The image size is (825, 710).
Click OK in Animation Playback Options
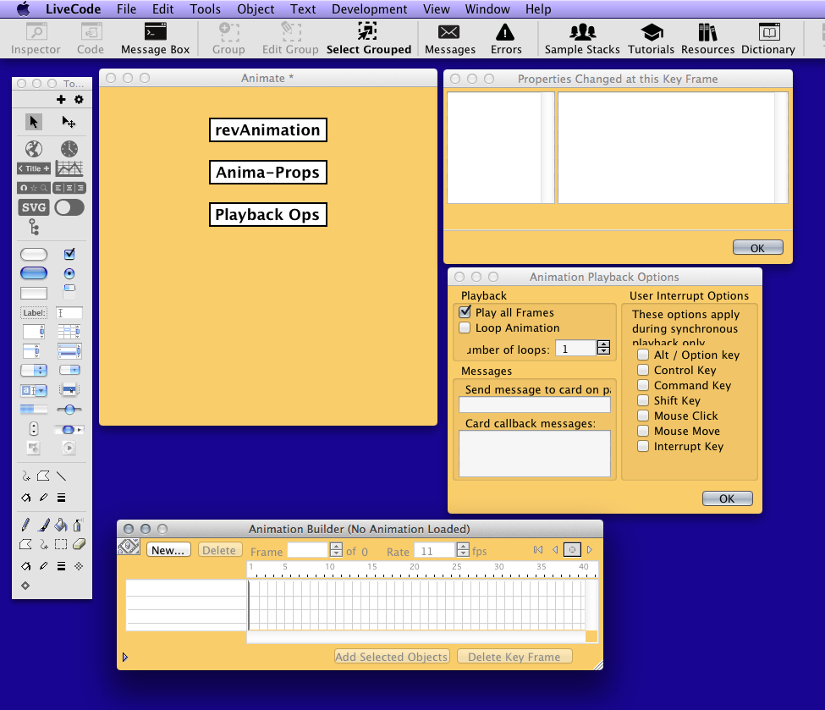(727, 498)
